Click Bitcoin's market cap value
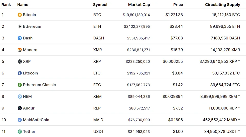The width and height of the screenshot is (246, 137). (136, 15)
